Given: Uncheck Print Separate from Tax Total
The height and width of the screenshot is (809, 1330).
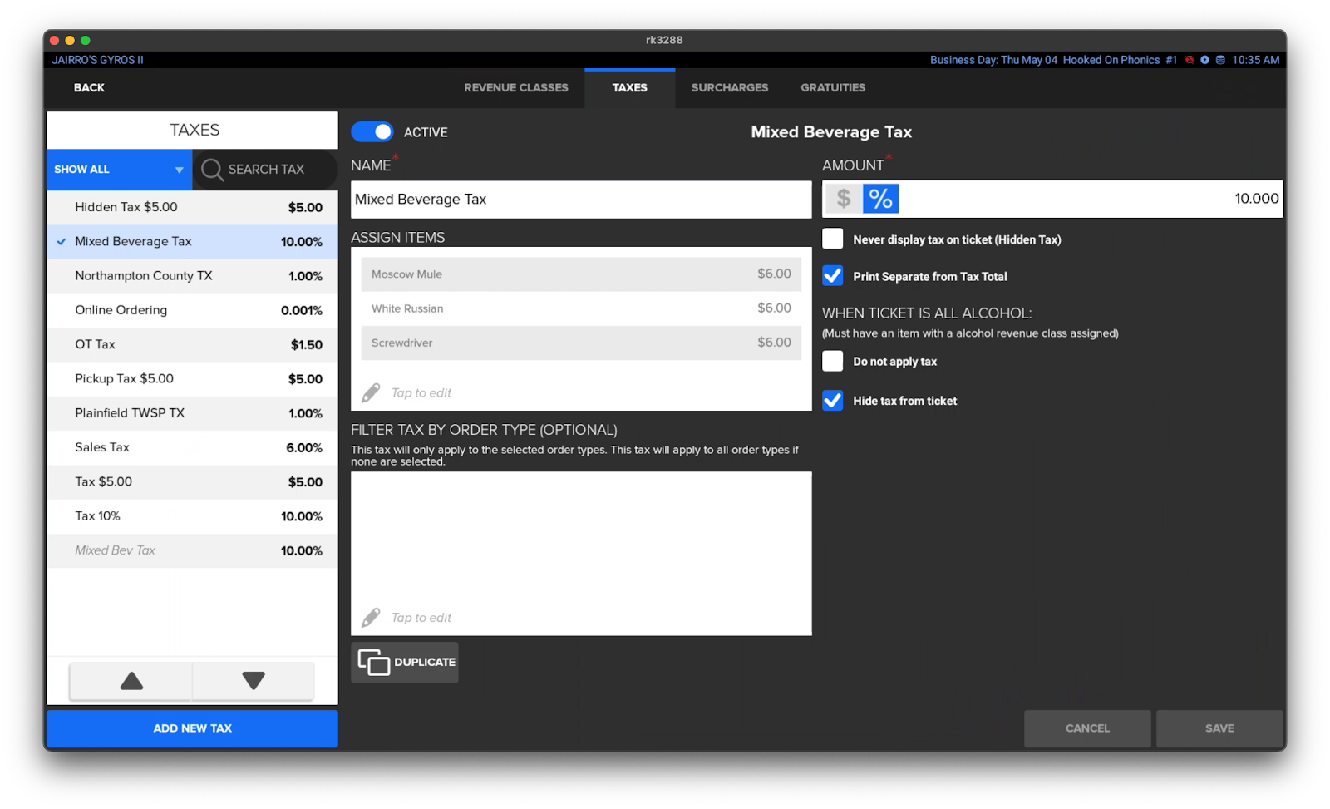Looking at the screenshot, I should point(832,276).
